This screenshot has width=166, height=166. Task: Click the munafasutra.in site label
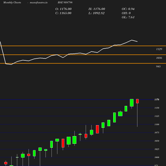(39, 3)
